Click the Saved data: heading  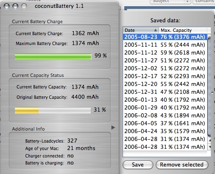point(165,20)
